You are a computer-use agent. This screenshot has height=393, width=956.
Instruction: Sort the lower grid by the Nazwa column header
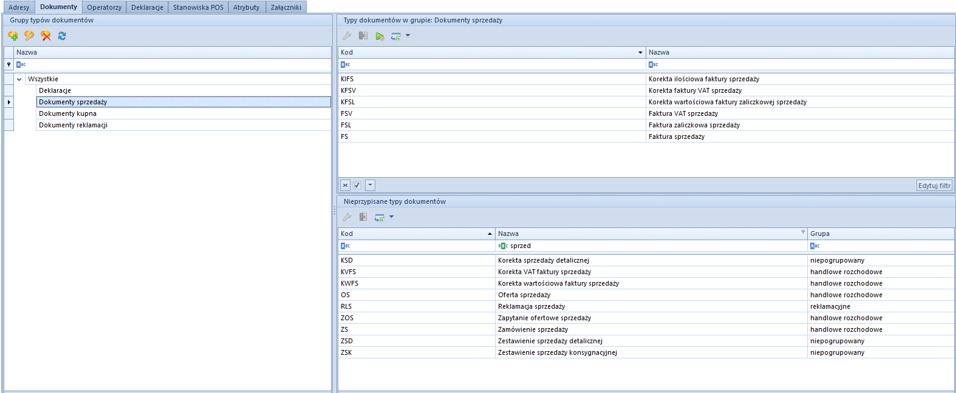click(x=651, y=233)
